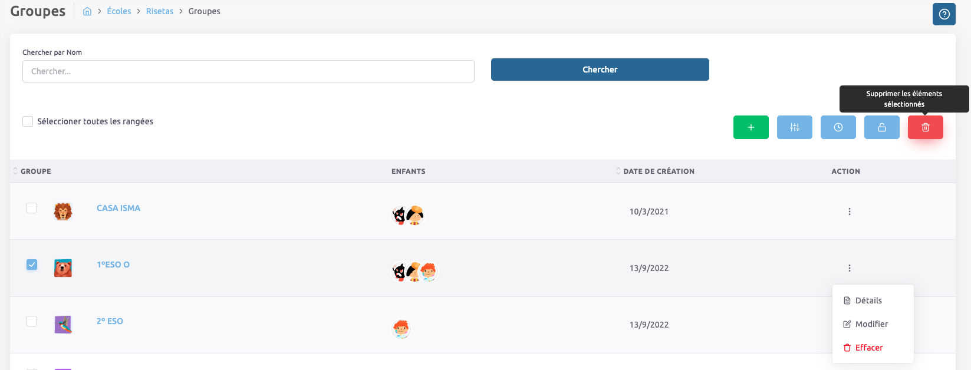Viewport: 971px width, 370px height.
Task: Select Modifier from the action menu
Action: [871, 324]
